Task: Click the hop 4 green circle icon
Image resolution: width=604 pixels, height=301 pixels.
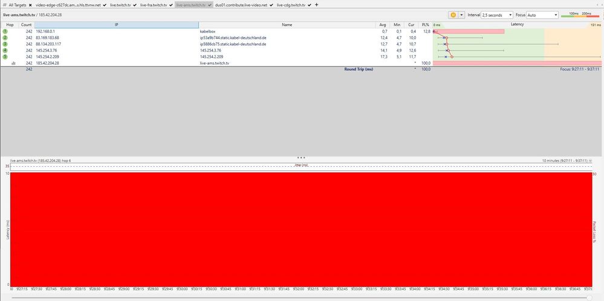Action: (5, 50)
